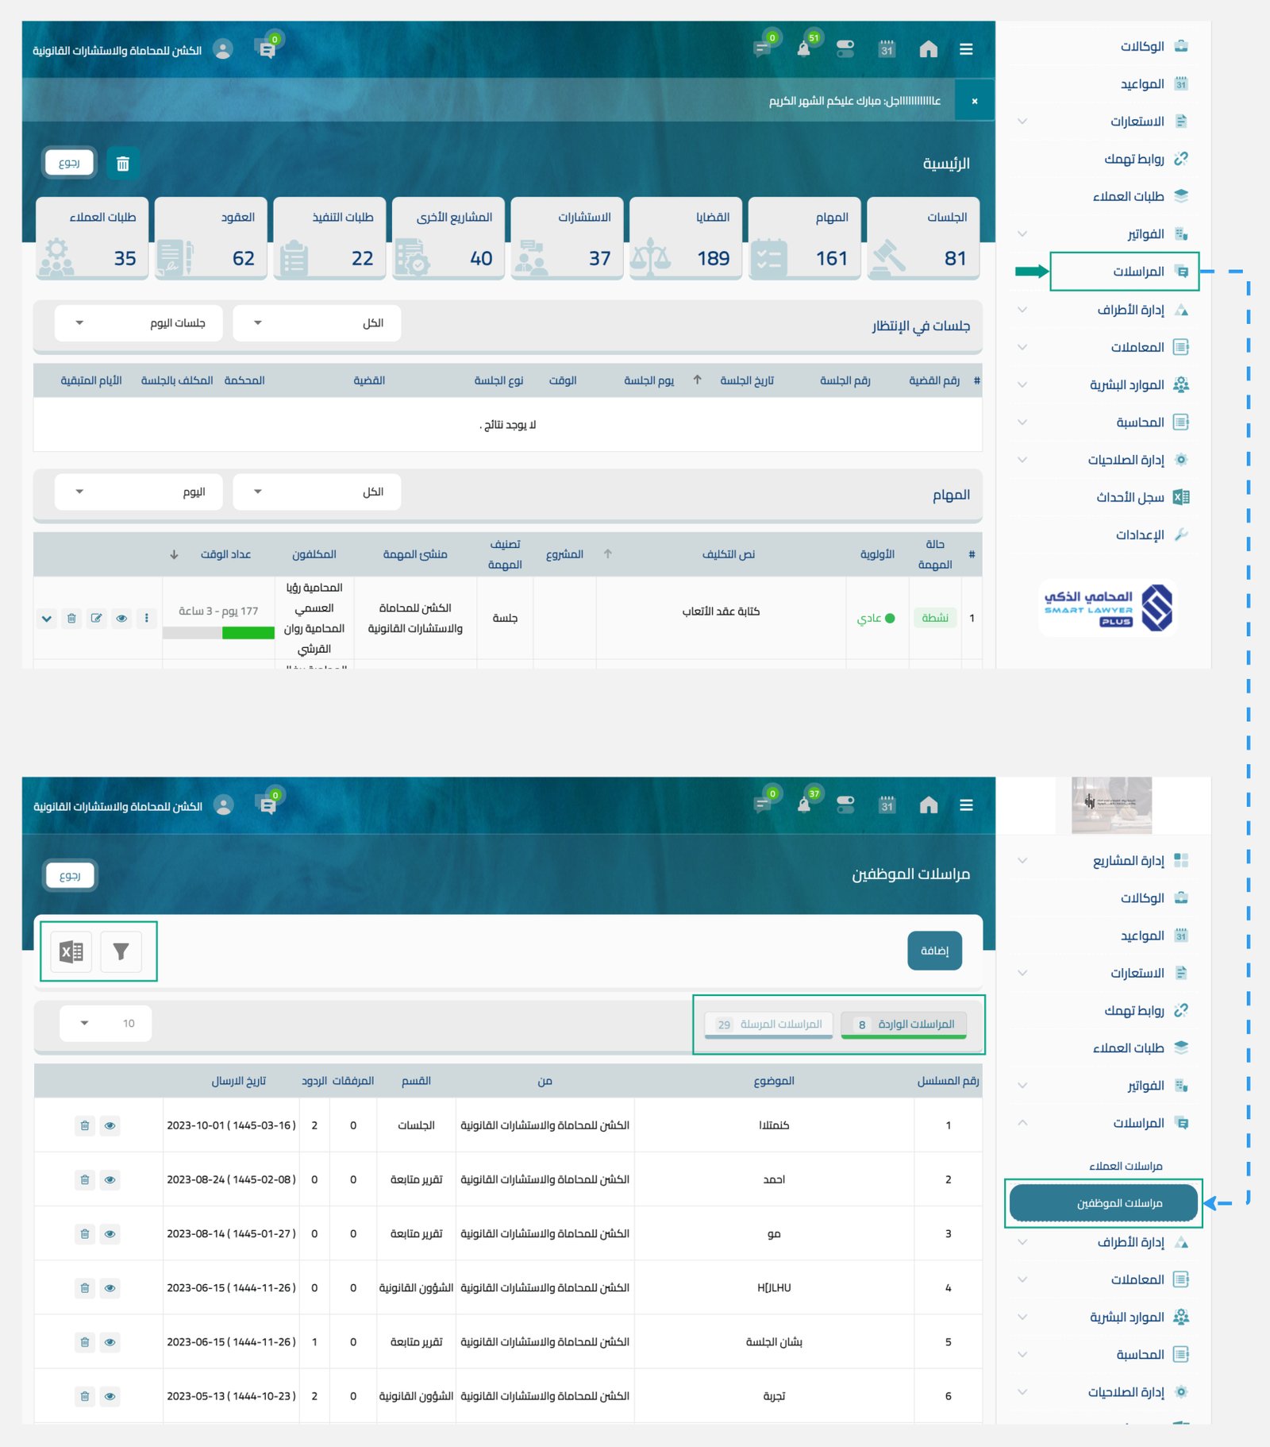Open إدارة المشاريع in lower sidebar

point(1140,860)
